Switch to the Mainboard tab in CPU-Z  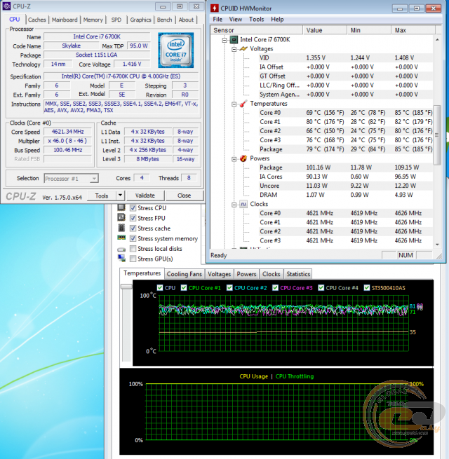coord(65,20)
